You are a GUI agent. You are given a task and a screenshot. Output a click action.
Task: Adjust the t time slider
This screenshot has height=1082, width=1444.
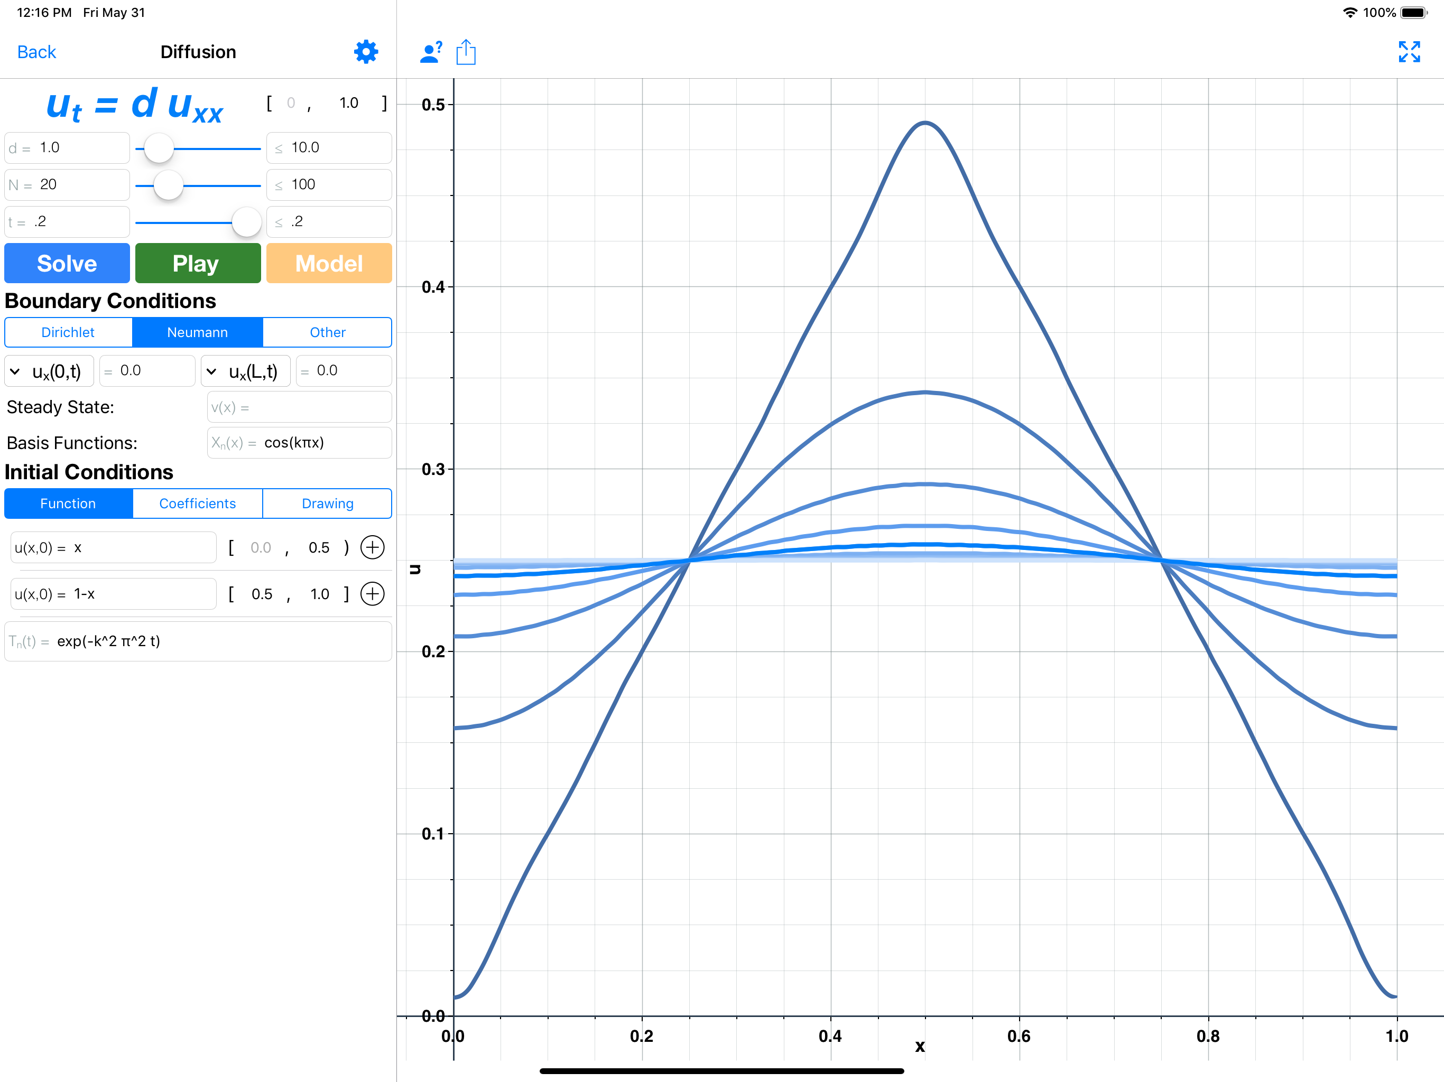tap(247, 222)
